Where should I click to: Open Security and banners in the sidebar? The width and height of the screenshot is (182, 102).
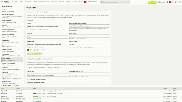coord(12,36)
